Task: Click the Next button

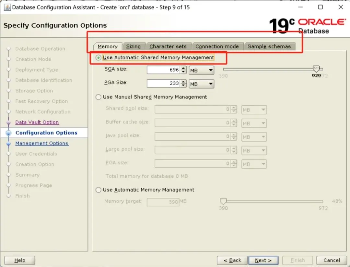Action: [x=263, y=260]
